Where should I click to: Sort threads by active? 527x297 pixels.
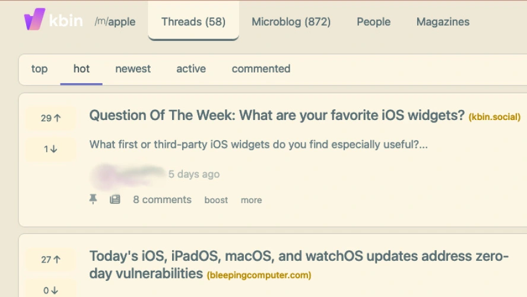191,69
